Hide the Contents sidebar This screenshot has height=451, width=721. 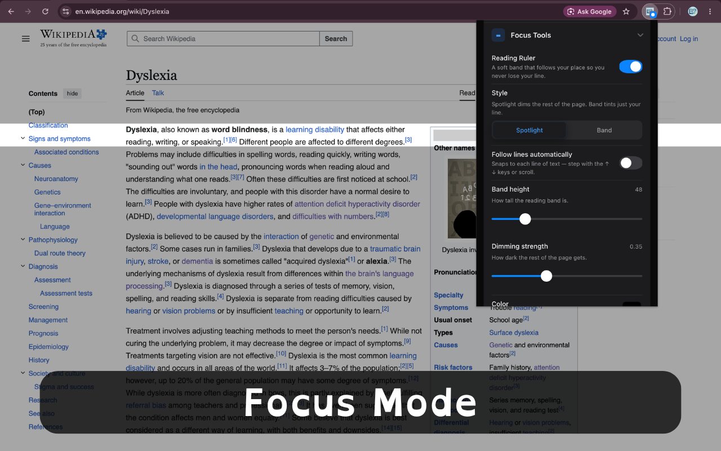point(72,94)
